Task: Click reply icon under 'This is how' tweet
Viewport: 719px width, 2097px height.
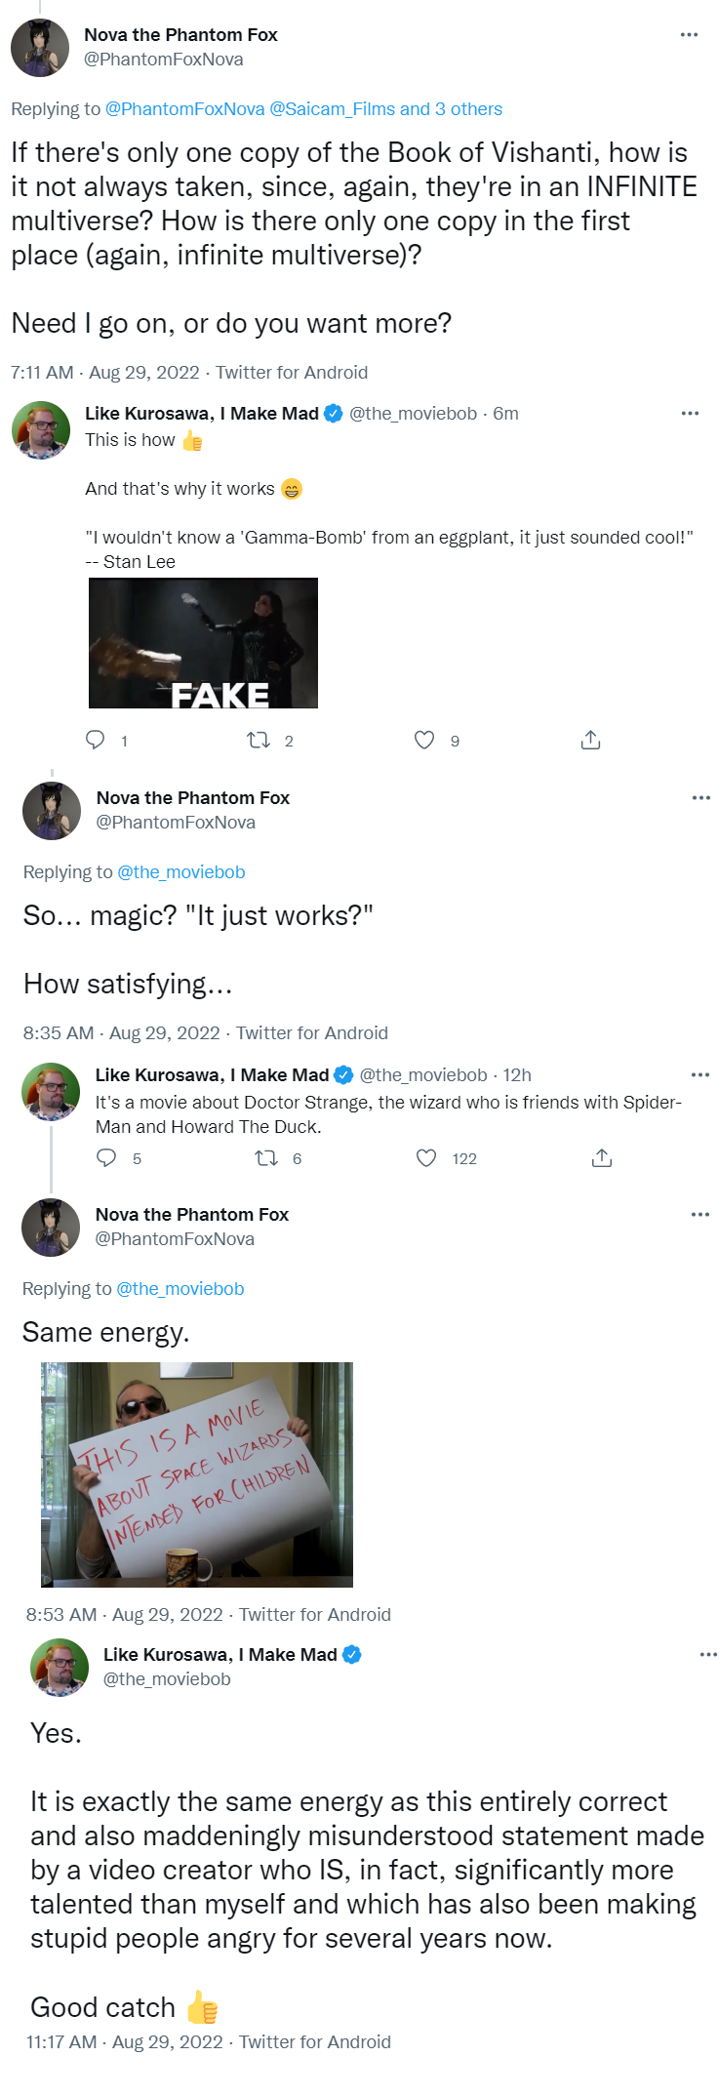Action: pos(96,740)
